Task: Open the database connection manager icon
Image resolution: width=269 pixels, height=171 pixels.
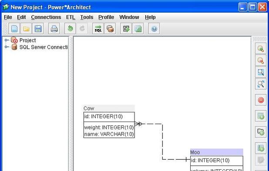Action: click(110, 29)
